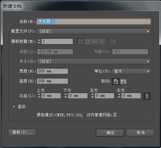Click the 宽度 width field 200 mm

[52, 71]
